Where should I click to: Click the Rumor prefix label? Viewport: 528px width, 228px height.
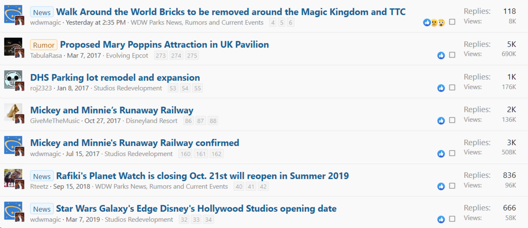pyautogui.click(x=44, y=45)
